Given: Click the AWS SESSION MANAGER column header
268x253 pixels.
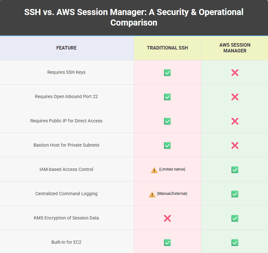Looking at the screenshot, I should (235, 48).
